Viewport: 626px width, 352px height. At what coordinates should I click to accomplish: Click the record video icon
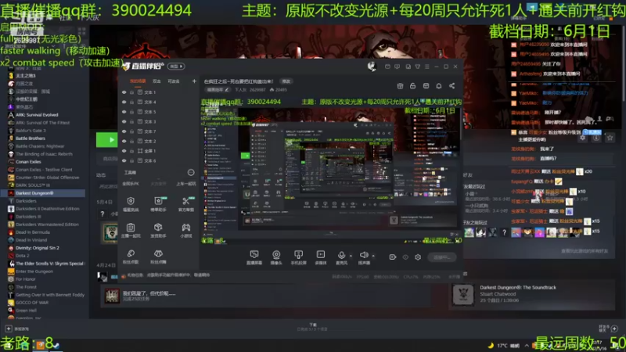pos(393,257)
